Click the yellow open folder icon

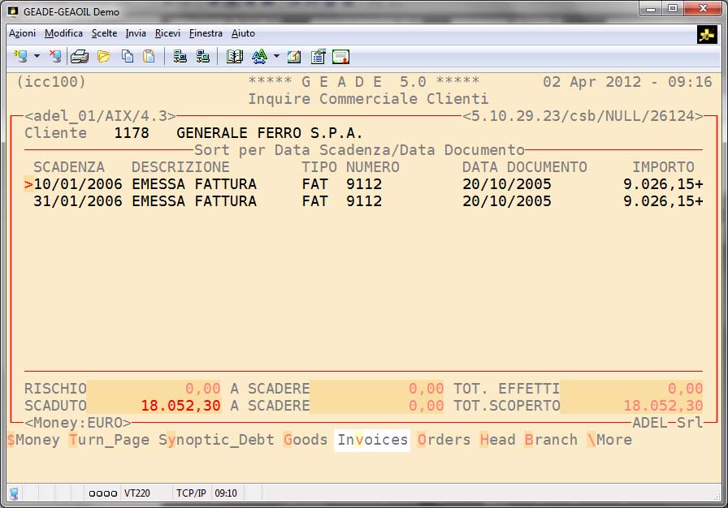pos(103,57)
